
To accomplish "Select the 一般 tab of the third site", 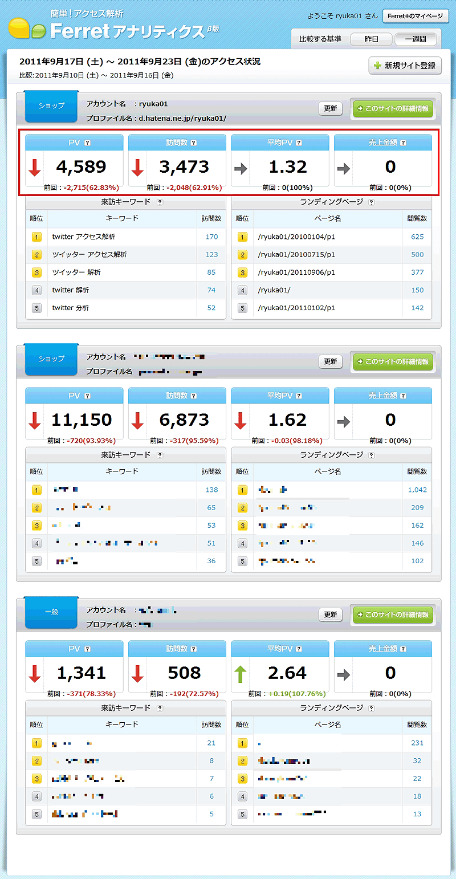I will (51, 612).
